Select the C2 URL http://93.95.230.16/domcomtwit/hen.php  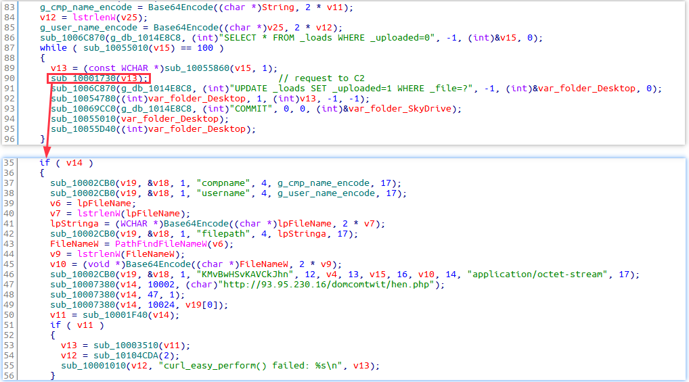pyautogui.click(x=326, y=285)
